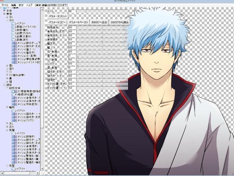Click the 頭傾き slider track
234x176 pixels.
tap(102, 80)
